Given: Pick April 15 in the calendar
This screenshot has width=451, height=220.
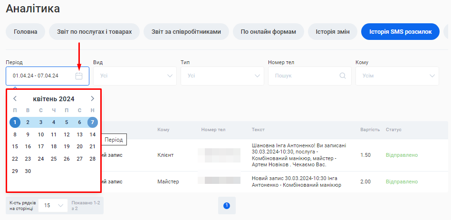Looking at the screenshot, I should 15,146.
